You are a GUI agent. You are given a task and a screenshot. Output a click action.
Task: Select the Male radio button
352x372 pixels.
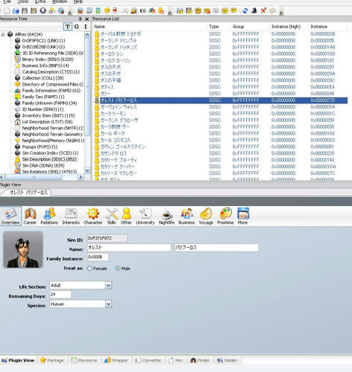[118, 269]
